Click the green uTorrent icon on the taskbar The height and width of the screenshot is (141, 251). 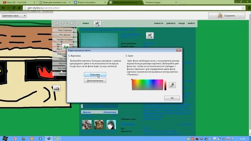click(57, 139)
